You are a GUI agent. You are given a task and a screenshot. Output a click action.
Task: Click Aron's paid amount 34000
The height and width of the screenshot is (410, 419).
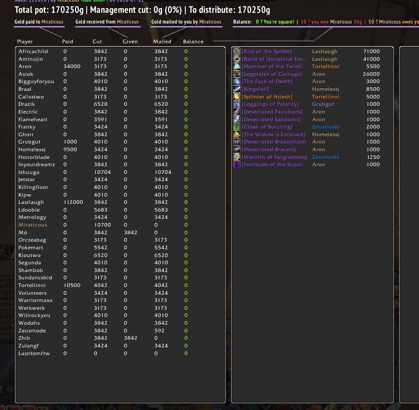[x=72, y=66]
